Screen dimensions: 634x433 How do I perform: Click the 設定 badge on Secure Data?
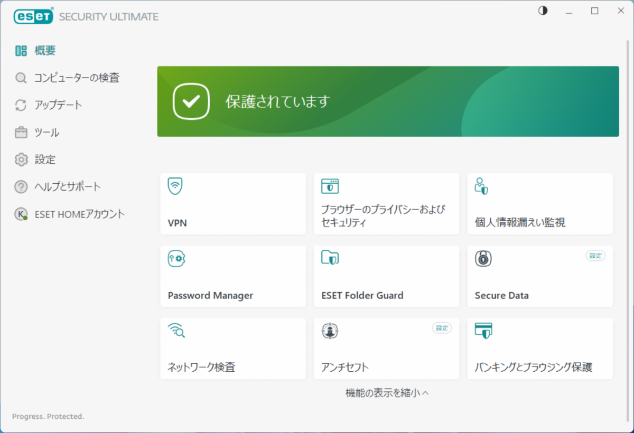[595, 256]
